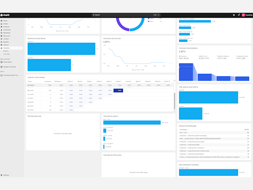The image size is (253, 190).
Task: Open the store account menu
Action: (247, 15)
